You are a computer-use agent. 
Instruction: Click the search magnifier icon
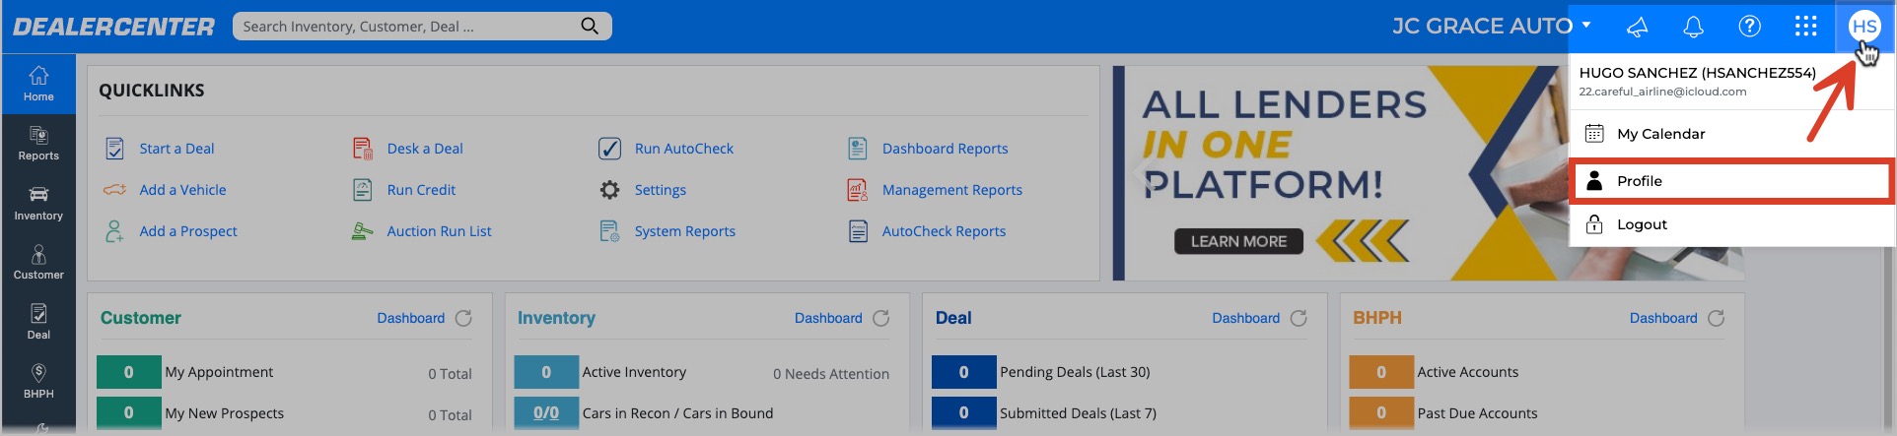[x=590, y=26]
